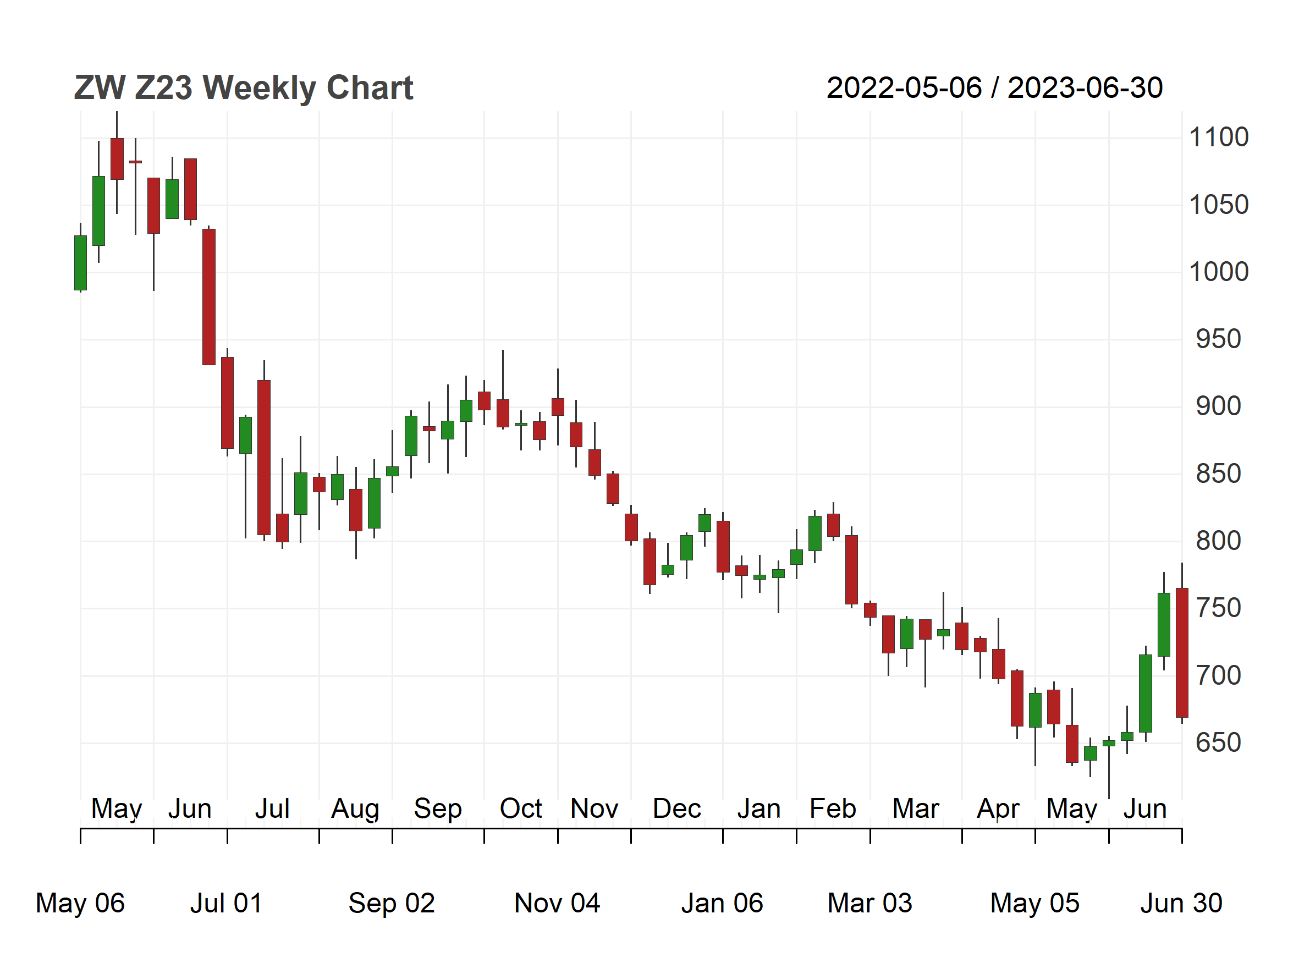Click the ZW Z23 Weekly Chart title
Image resolution: width=1299 pixels, height=974 pixels.
coord(244,88)
